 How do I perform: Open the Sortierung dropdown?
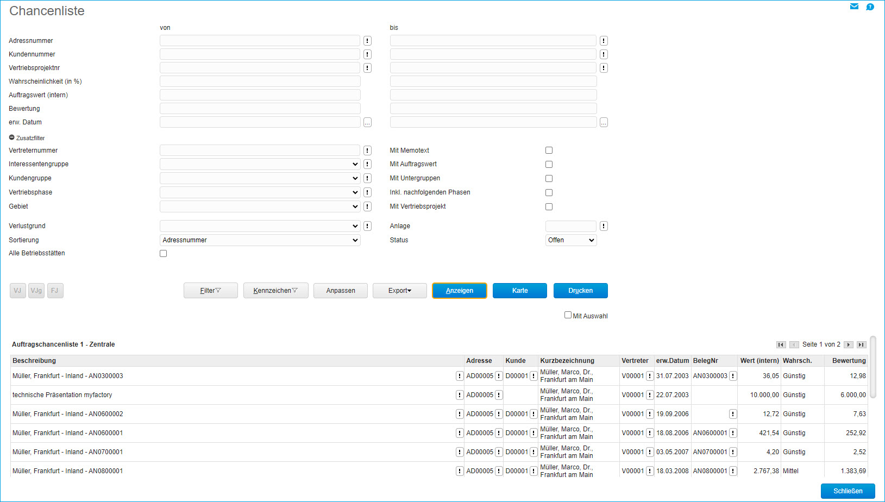[x=260, y=240]
